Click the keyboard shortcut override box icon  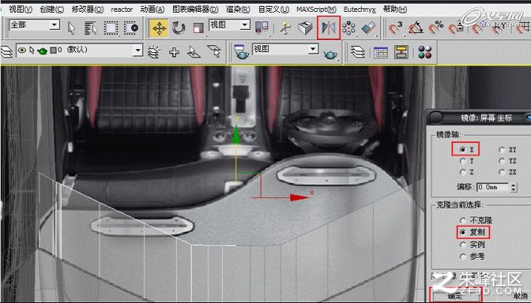305,27
